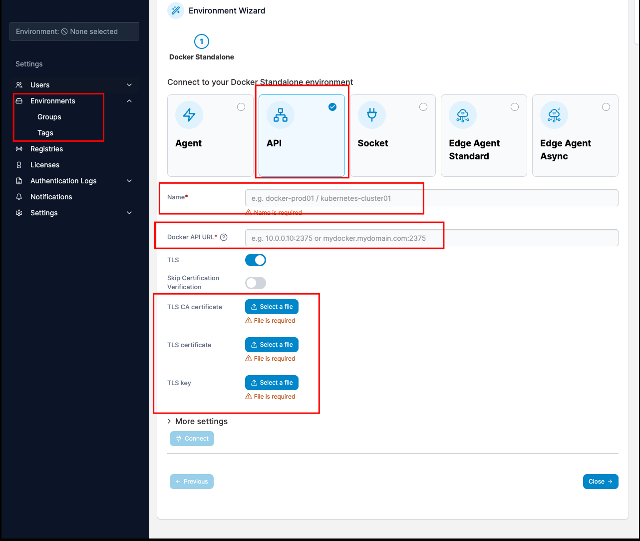Expand the Users sidebar section
This screenshot has height=541, width=640.
(129, 85)
